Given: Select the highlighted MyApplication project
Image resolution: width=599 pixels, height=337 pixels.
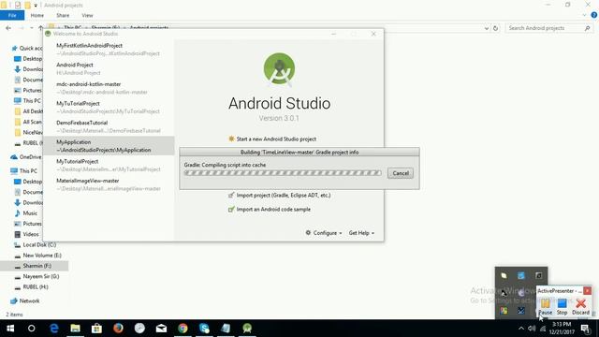Looking at the screenshot, I should coord(109,146).
